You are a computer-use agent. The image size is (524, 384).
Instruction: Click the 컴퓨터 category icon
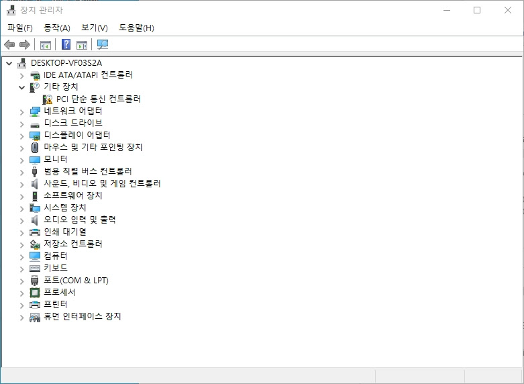35,256
